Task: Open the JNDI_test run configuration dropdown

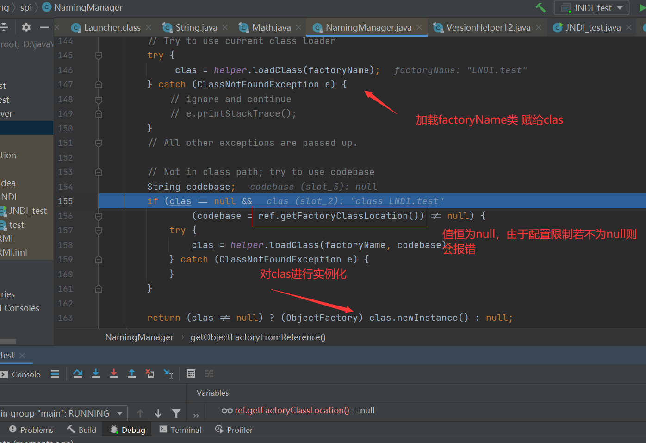Action: 592,8
